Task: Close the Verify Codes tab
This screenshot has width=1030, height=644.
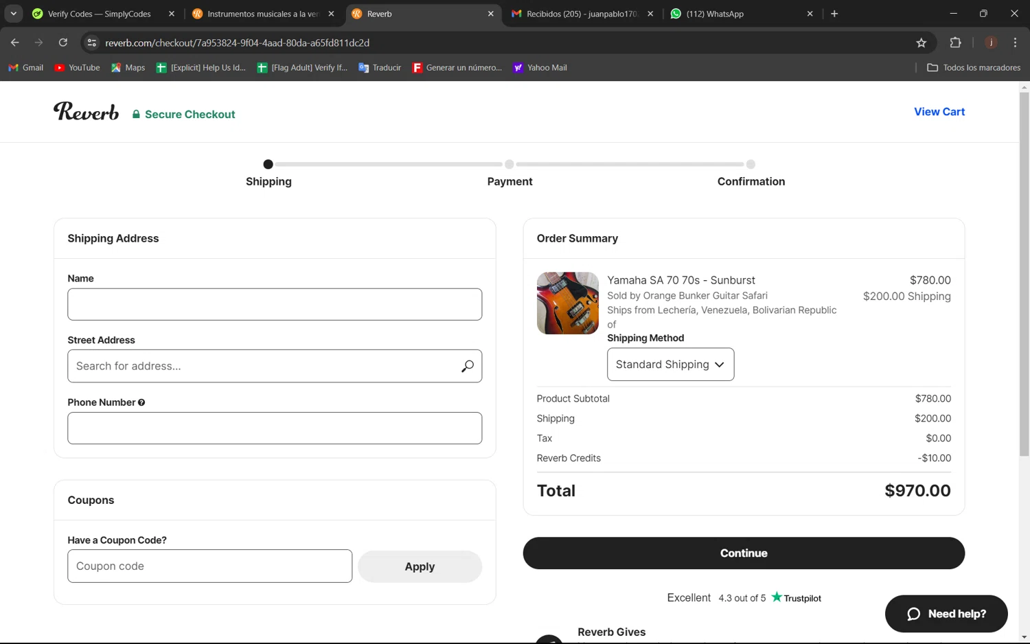Action: [172, 14]
